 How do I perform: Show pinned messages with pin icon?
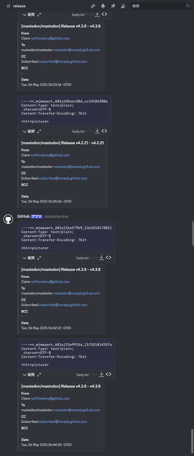point(113,6)
